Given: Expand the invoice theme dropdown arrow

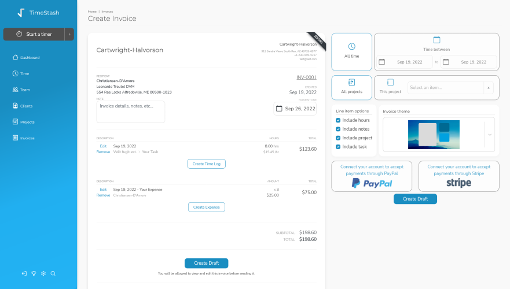Looking at the screenshot, I should (490, 135).
